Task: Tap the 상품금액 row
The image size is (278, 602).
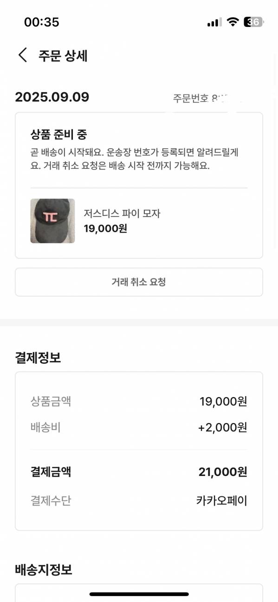Action: tap(139, 401)
